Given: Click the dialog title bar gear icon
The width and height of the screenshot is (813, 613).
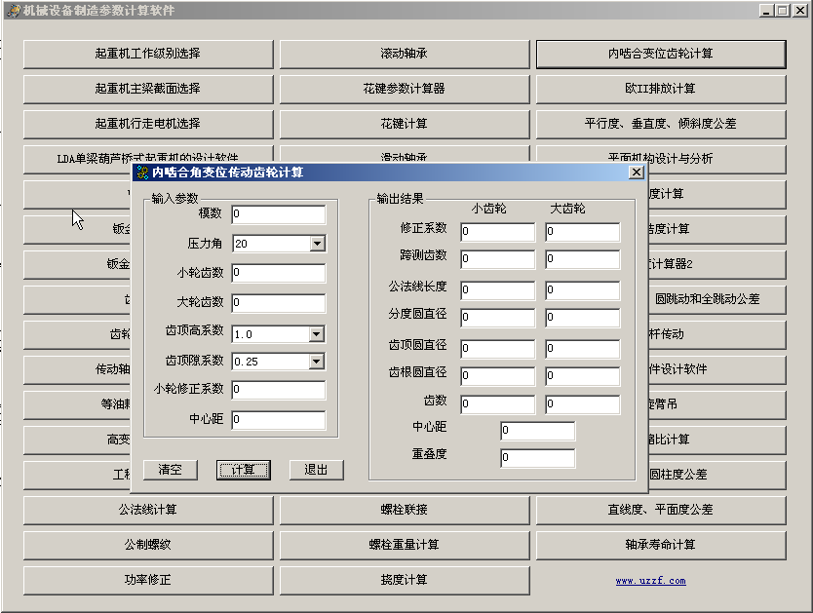Looking at the screenshot, I should (x=142, y=172).
